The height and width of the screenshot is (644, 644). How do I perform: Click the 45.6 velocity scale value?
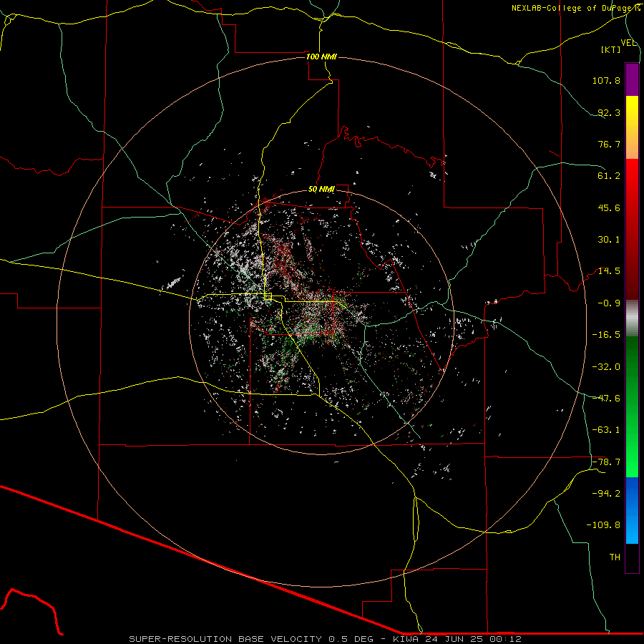coord(609,208)
